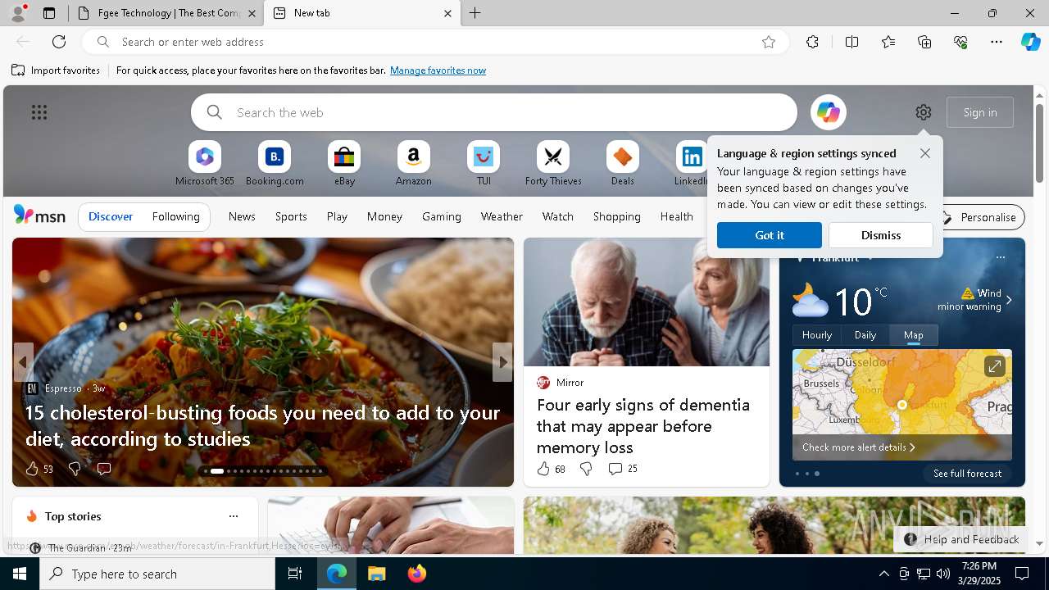Viewport: 1049px width, 590px height.
Task: Open the Windows Start menu
Action: coord(20,574)
